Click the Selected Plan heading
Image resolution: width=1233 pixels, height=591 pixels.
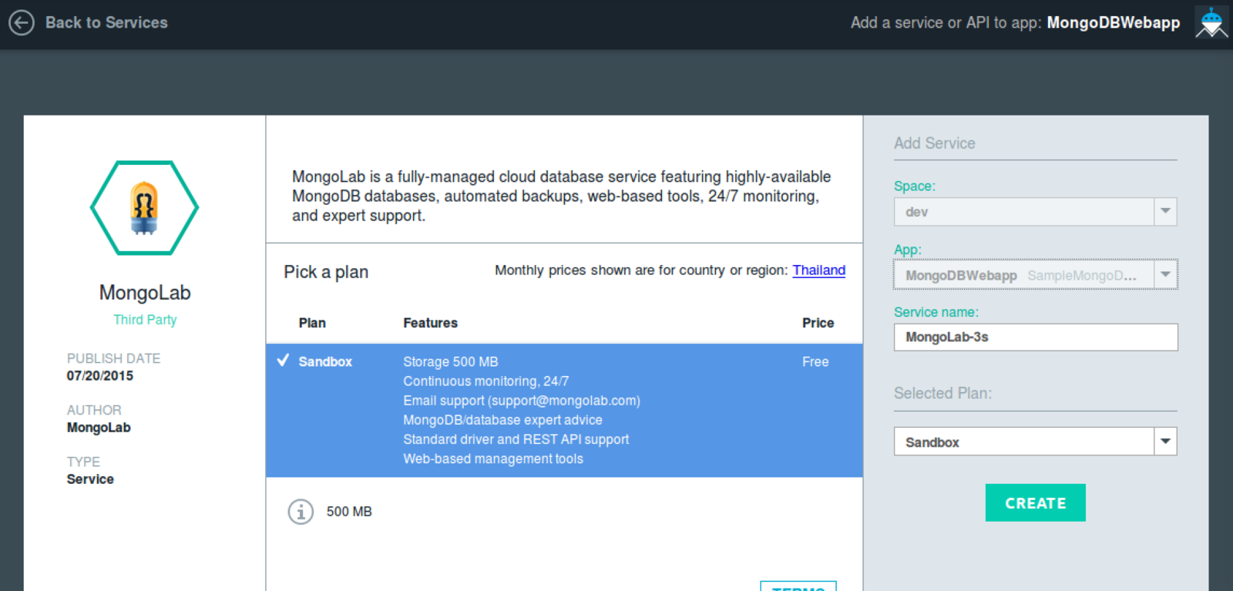tap(942, 393)
